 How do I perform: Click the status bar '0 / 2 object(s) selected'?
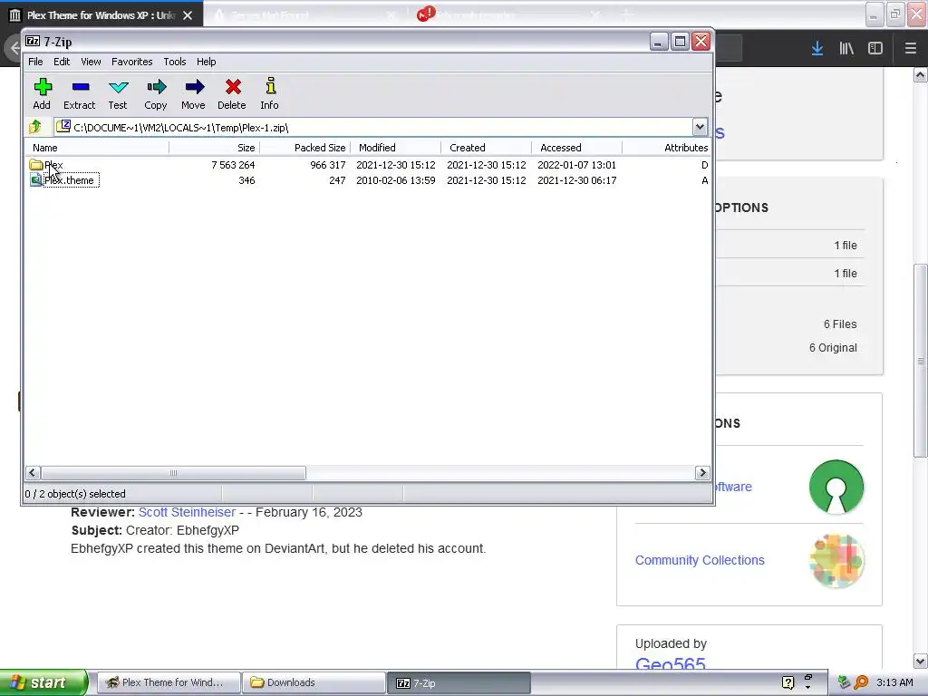75,494
